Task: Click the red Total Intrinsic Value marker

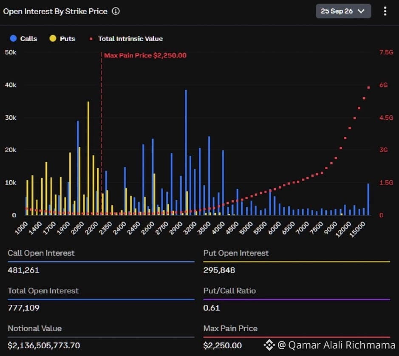Action: coord(91,39)
